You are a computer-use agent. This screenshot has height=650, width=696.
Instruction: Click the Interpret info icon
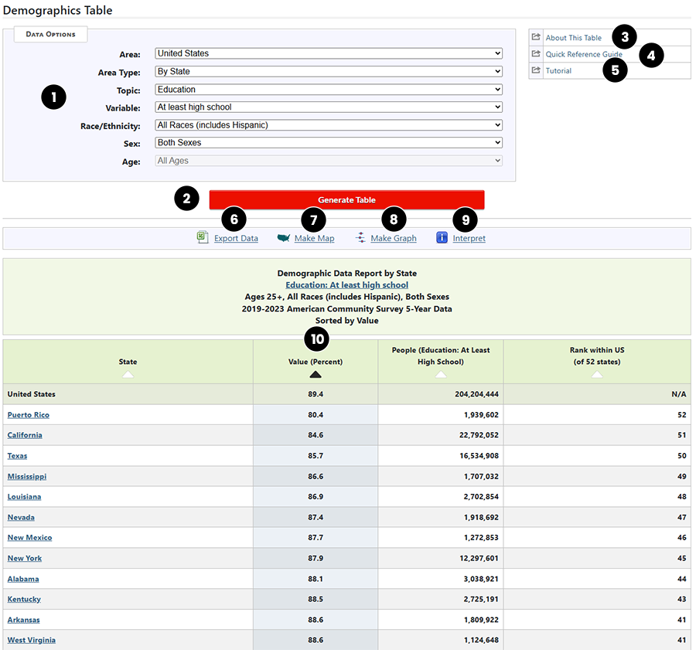click(x=441, y=237)
